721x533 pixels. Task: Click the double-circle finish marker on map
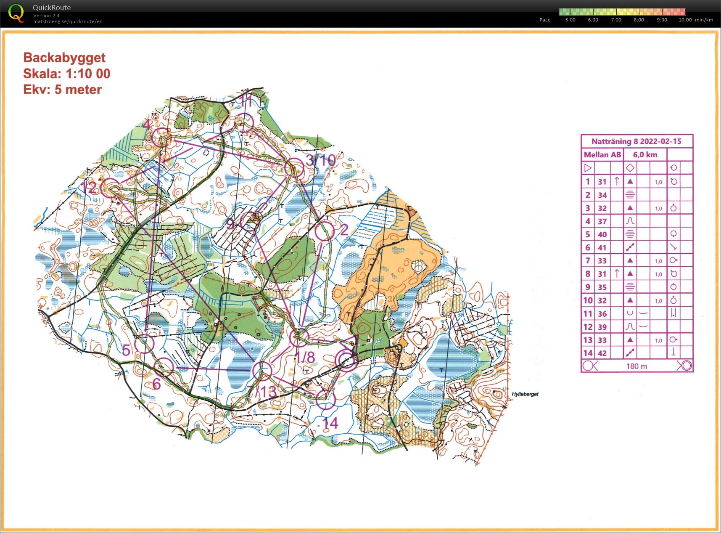(x=346, y=360)
